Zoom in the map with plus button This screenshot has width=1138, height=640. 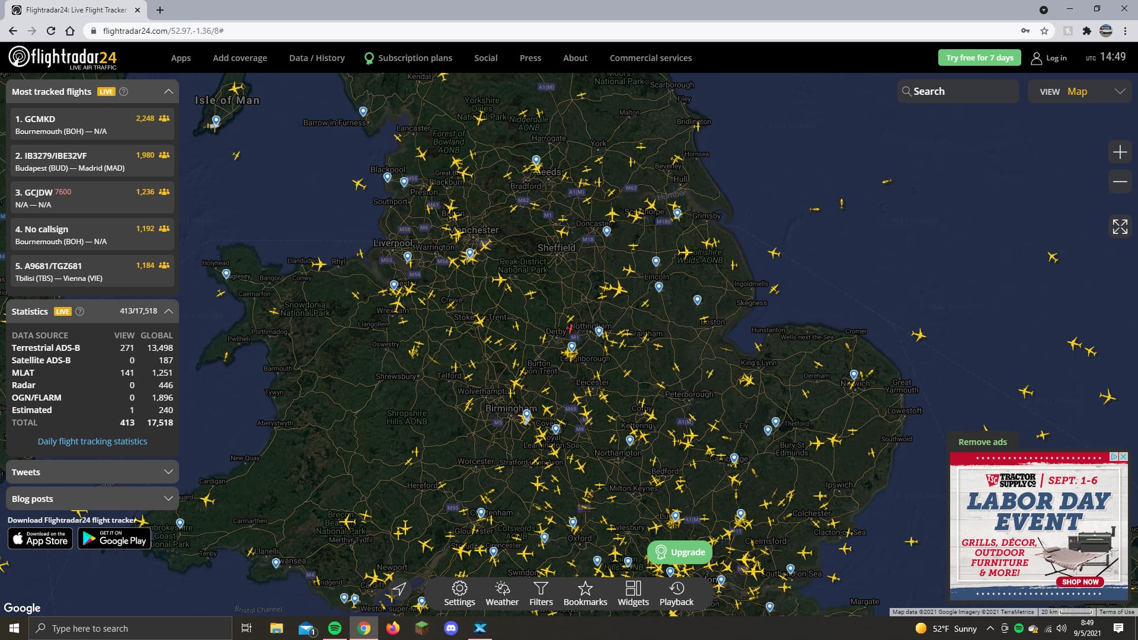(x=1120, y=152)
